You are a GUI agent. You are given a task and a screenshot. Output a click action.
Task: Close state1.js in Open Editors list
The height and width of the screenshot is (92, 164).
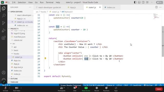coord(12,22)
